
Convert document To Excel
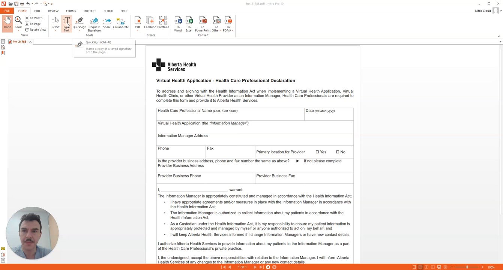pyautogui.click(x=189, y=24)
